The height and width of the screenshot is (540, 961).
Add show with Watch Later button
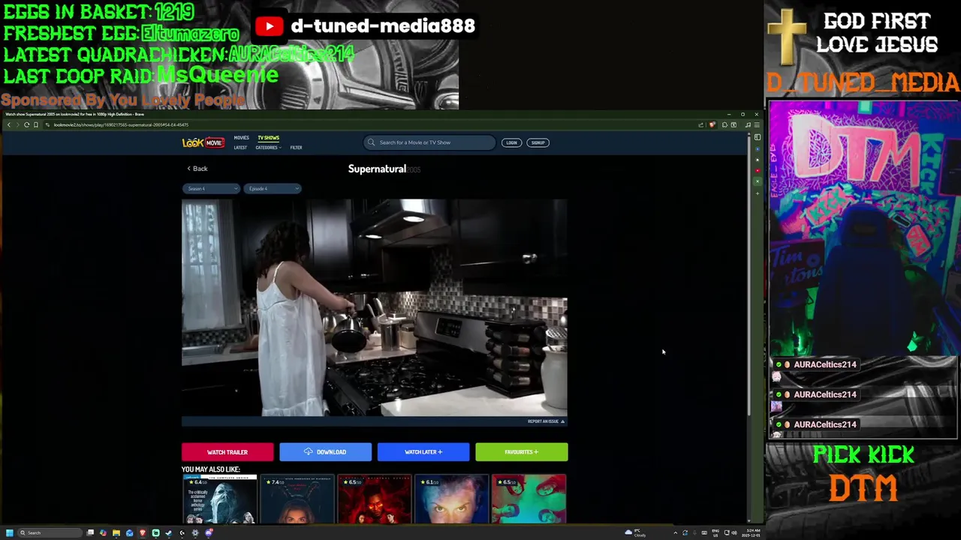pyautogui.click(x=423, y=452)
